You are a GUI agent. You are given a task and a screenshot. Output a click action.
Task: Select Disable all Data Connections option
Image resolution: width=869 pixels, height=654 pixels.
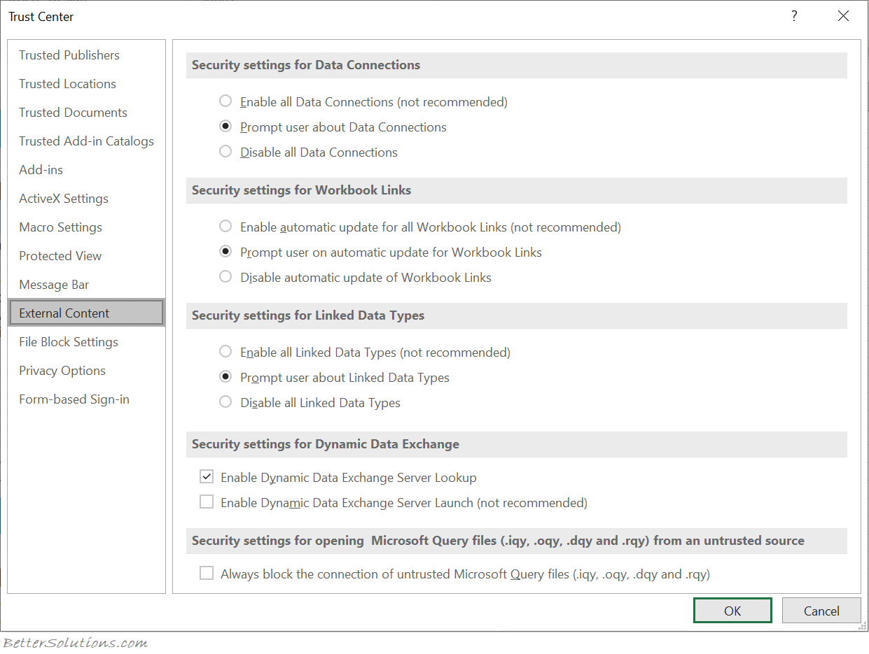(x=225, y=152)
